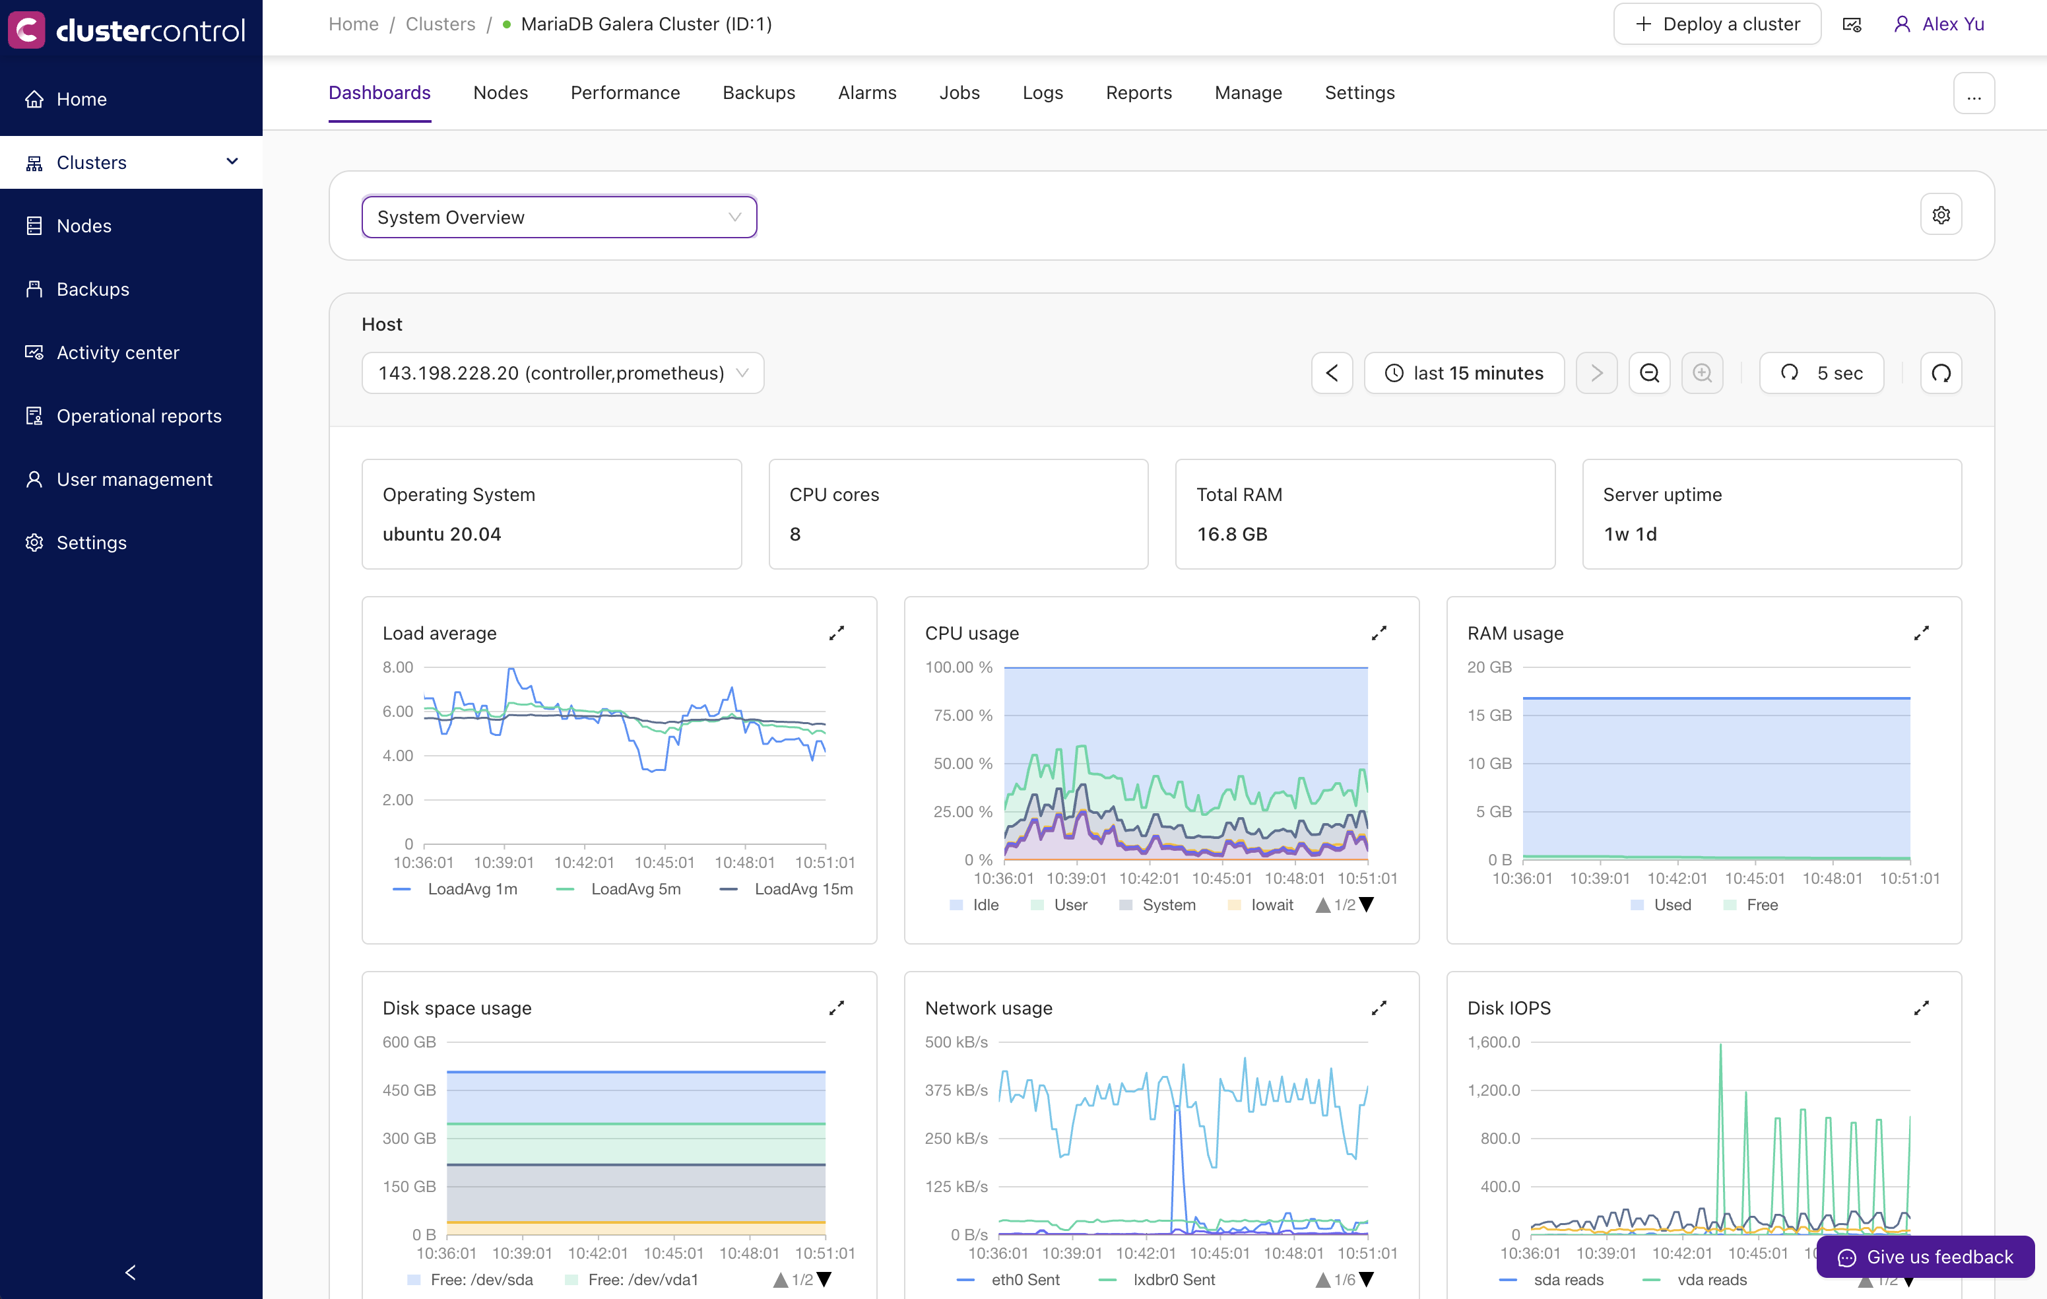Expand the Network usage chart

point(1379,1009)
